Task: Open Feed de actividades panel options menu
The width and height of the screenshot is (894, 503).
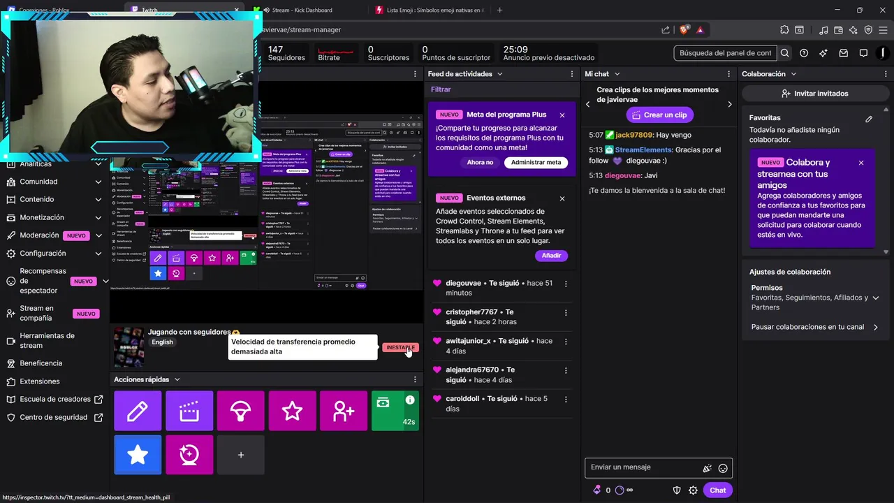Action: [572, 74]
